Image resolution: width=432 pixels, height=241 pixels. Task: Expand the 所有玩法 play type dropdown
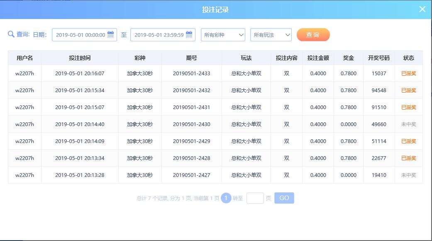point(271,35)
